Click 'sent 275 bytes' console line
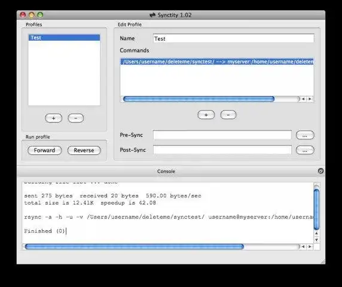This screenshot has height=287, width=342. coord(112,196)
